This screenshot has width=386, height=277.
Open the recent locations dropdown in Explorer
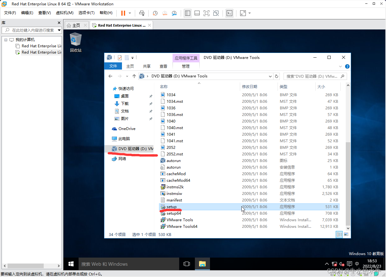point(127,76)
